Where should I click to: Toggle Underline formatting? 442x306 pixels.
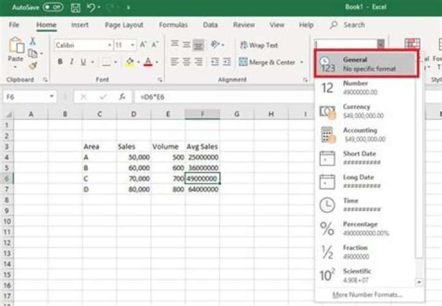pos(83,62)
